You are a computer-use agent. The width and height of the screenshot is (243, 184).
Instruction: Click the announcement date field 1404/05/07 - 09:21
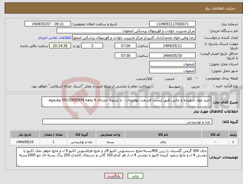(48, 24)
